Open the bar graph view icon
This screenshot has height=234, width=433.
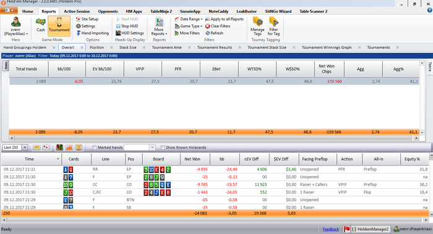69,148
